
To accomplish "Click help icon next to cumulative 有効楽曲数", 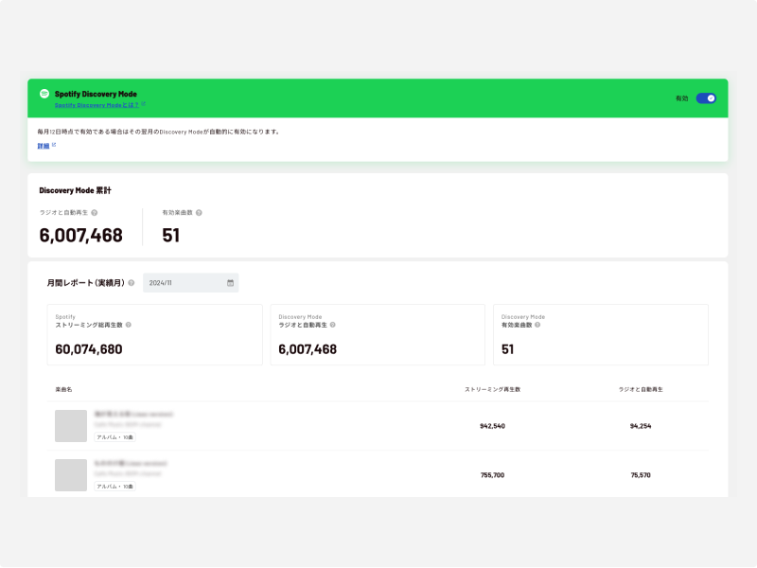I will (199, 213).
